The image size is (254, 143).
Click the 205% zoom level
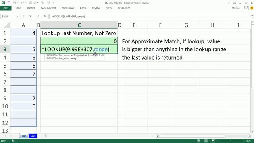(x=248, y=141)
